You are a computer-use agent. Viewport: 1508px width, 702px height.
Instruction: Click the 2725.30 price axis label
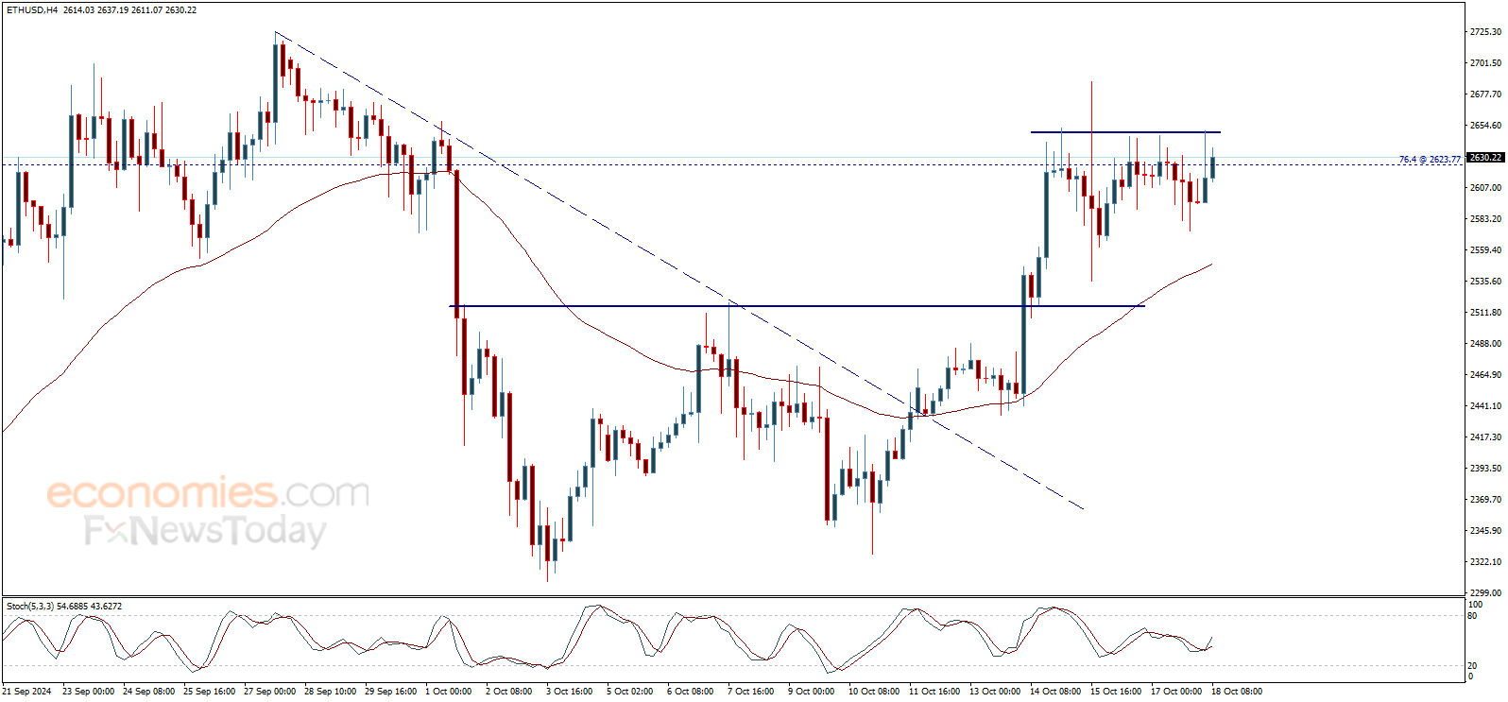(x=1485, y=32)
